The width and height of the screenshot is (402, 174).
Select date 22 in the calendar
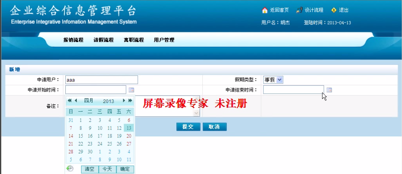click(x=80, y=144)
